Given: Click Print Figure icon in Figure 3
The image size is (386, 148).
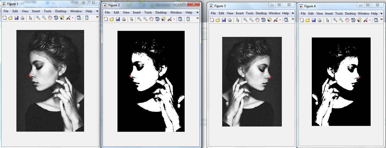Looking at the screenshot, I should coord(230,20).
